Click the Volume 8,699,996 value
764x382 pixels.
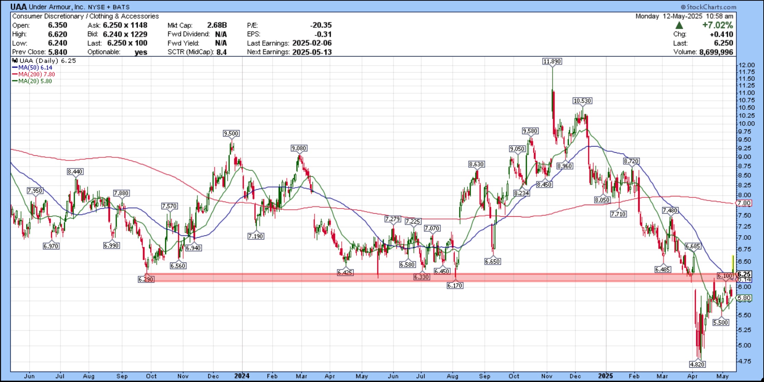click(x=716, y=52)
